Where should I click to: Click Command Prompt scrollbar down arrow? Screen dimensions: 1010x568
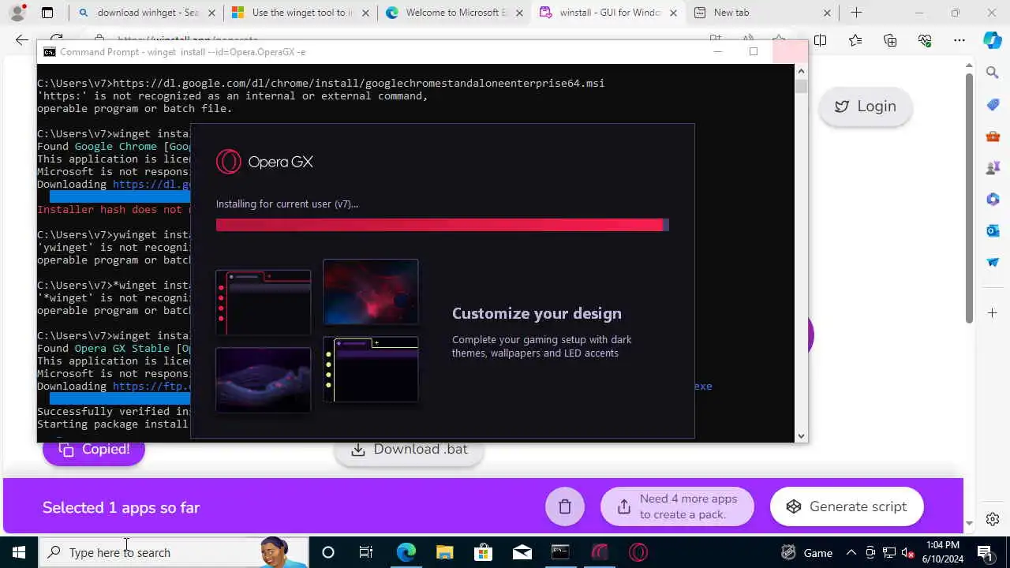pyautogui.click(x=802, y=435)
